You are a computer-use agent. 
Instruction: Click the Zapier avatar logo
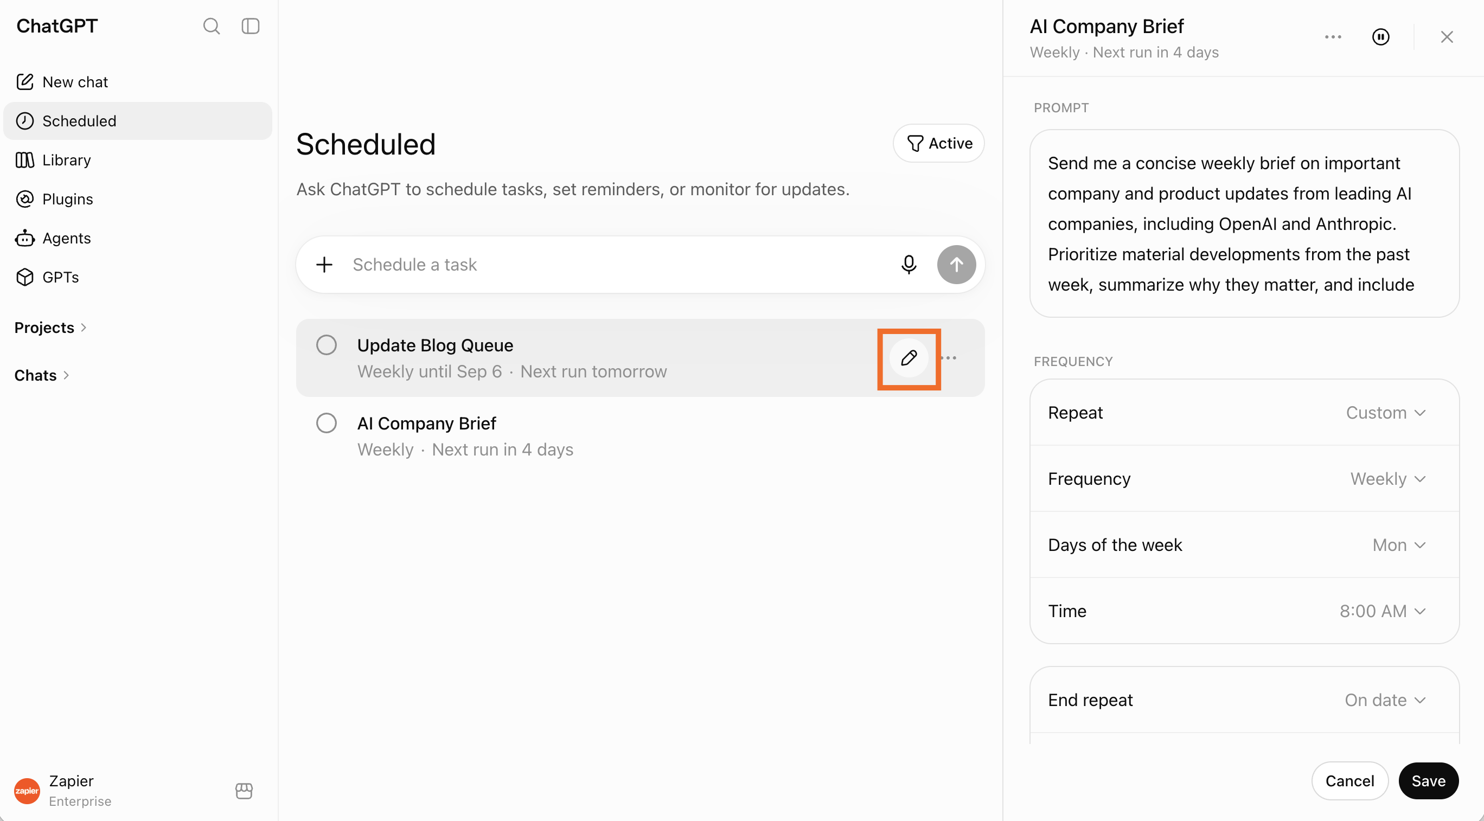click(x=27, y=791)
